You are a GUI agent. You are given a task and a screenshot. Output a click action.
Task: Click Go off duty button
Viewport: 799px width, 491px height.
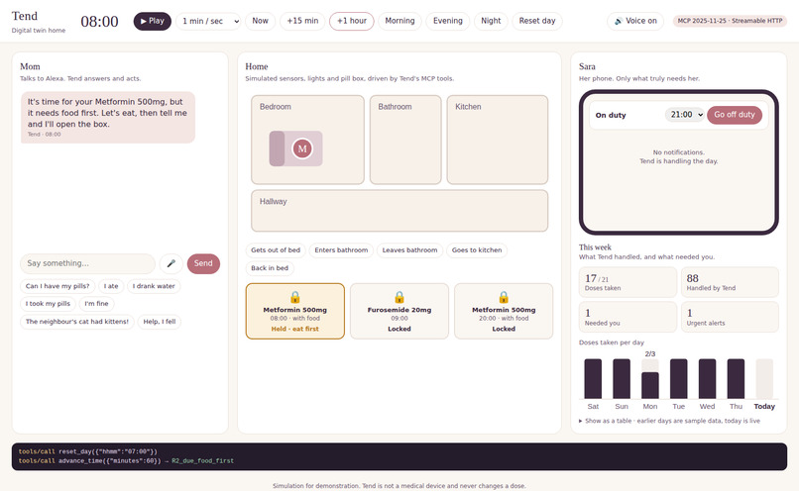tap(735, 115)
